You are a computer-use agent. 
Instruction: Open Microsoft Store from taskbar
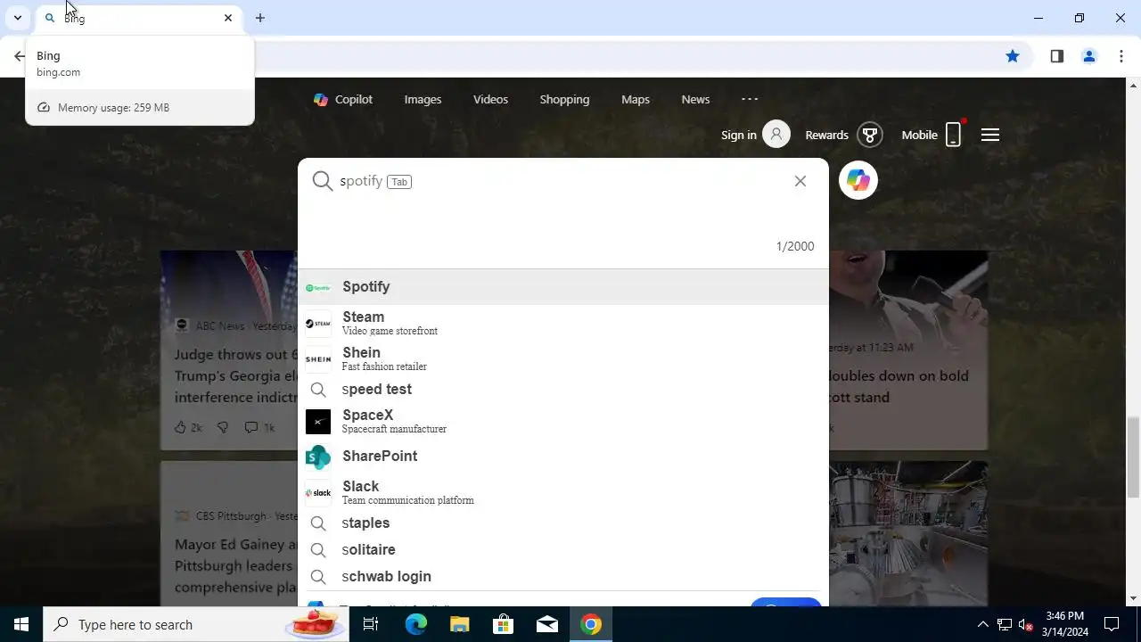tap(503, 624)
